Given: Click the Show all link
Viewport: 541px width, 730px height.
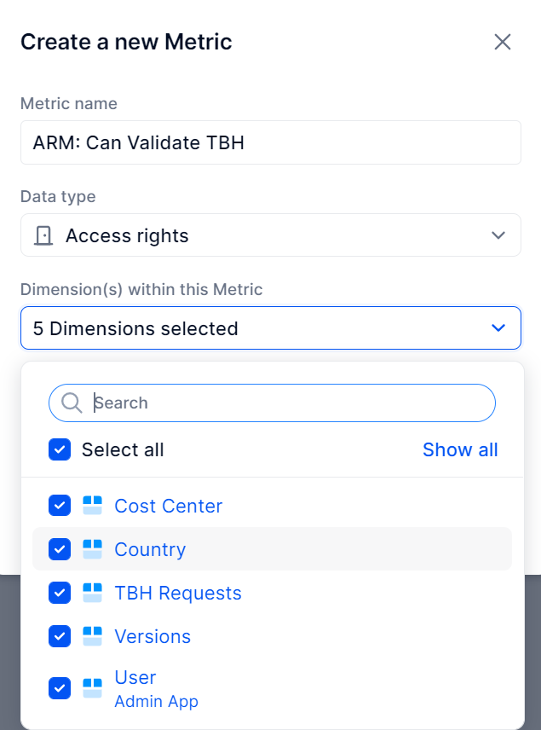Looking at the screenshot, I should click(460, 449).
